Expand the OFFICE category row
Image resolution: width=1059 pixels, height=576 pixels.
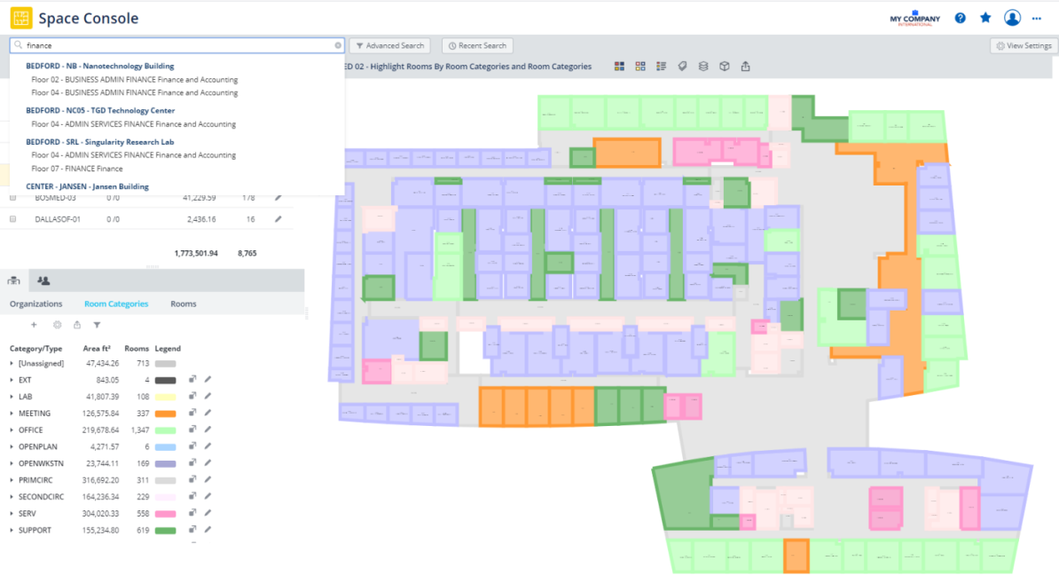[x=12, y=430]
